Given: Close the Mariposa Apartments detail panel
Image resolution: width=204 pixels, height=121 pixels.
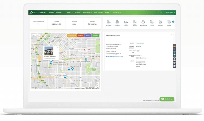Looking at the screenshot, I should click(171, 35).
